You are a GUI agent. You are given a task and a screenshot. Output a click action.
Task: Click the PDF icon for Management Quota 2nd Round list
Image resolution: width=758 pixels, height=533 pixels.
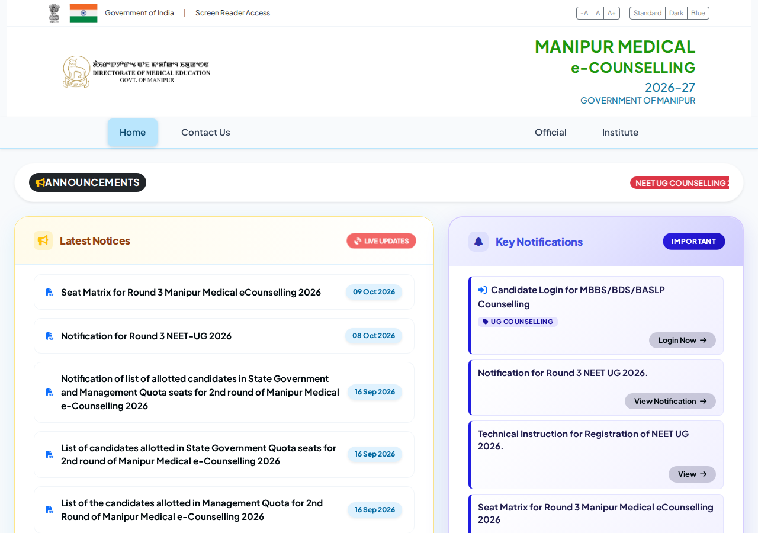[x=50, y=510]
